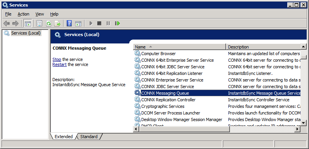Viewport: 309px width, 149px height.
Task: Select DCOM Server Process Launcher row
Action: coord(217,113)
